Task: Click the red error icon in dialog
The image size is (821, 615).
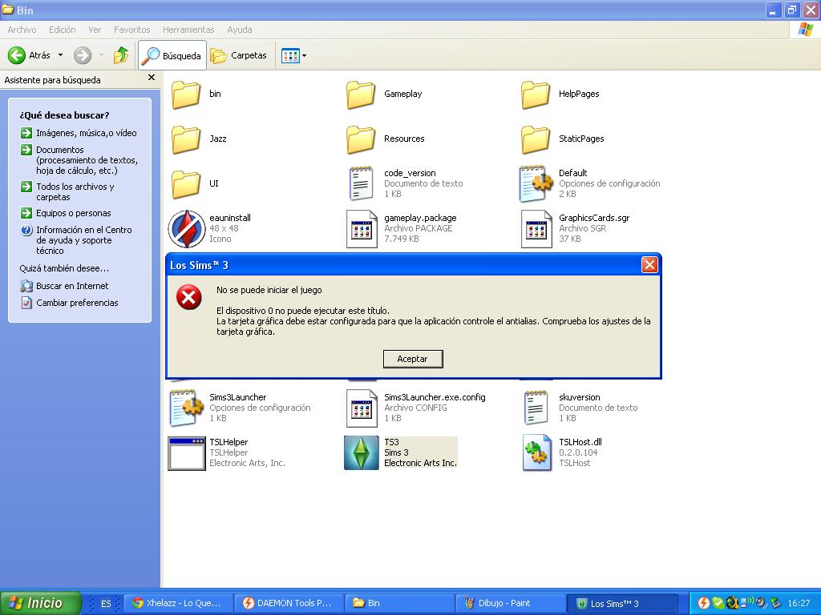Action: 189,298
